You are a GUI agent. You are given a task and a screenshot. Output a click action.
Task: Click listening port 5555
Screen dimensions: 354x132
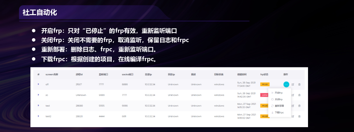point(102,106)
